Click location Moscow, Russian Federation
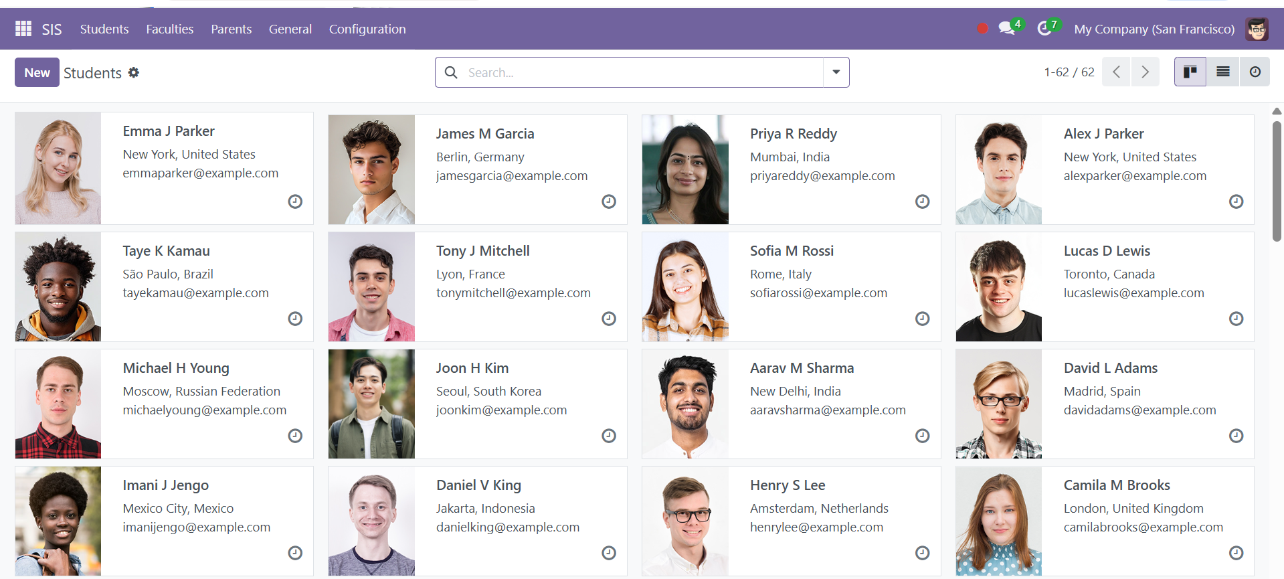This screenshot has height=579, width=1284. (201, 391)
